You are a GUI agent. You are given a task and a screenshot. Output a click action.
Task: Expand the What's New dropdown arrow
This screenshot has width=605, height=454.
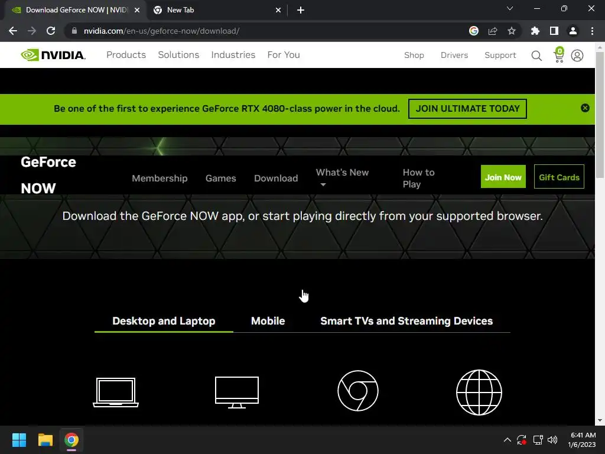point(323,184)
